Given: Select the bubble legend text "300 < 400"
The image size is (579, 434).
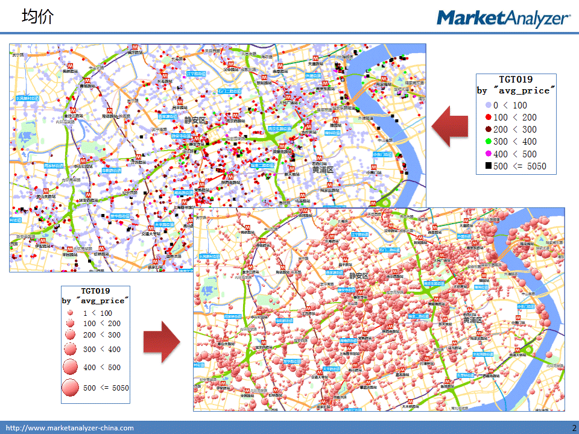Looking at the screenshot, I should [102, 349].
